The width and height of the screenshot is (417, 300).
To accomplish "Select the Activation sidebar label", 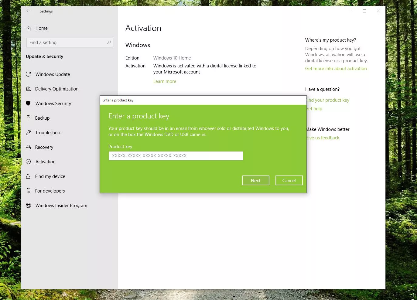I will [x=46, y=162].
